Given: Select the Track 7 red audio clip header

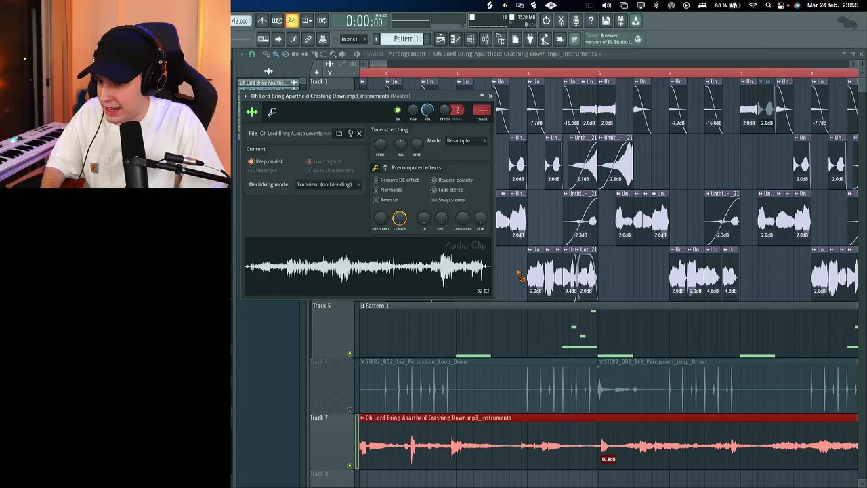Looking at the screenshot, I should [608, 418].
